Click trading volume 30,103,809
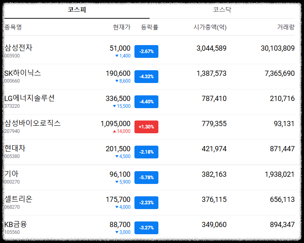 (278, 48)
